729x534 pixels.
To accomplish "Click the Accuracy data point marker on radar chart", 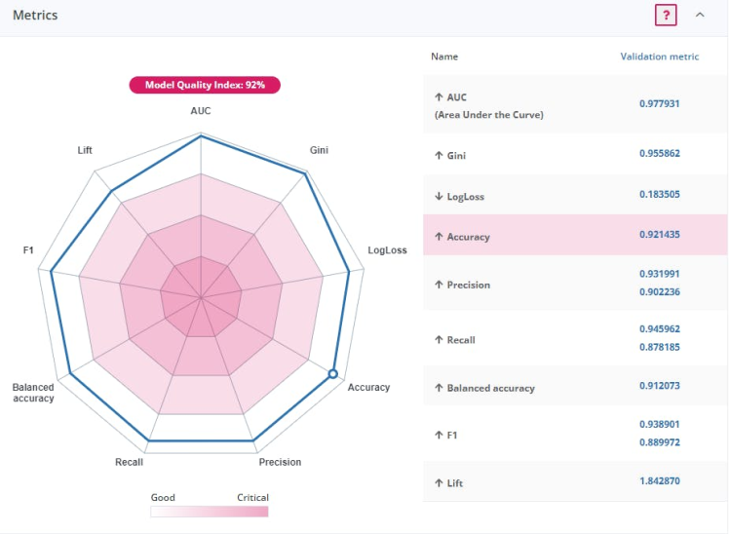I will 333,373.
